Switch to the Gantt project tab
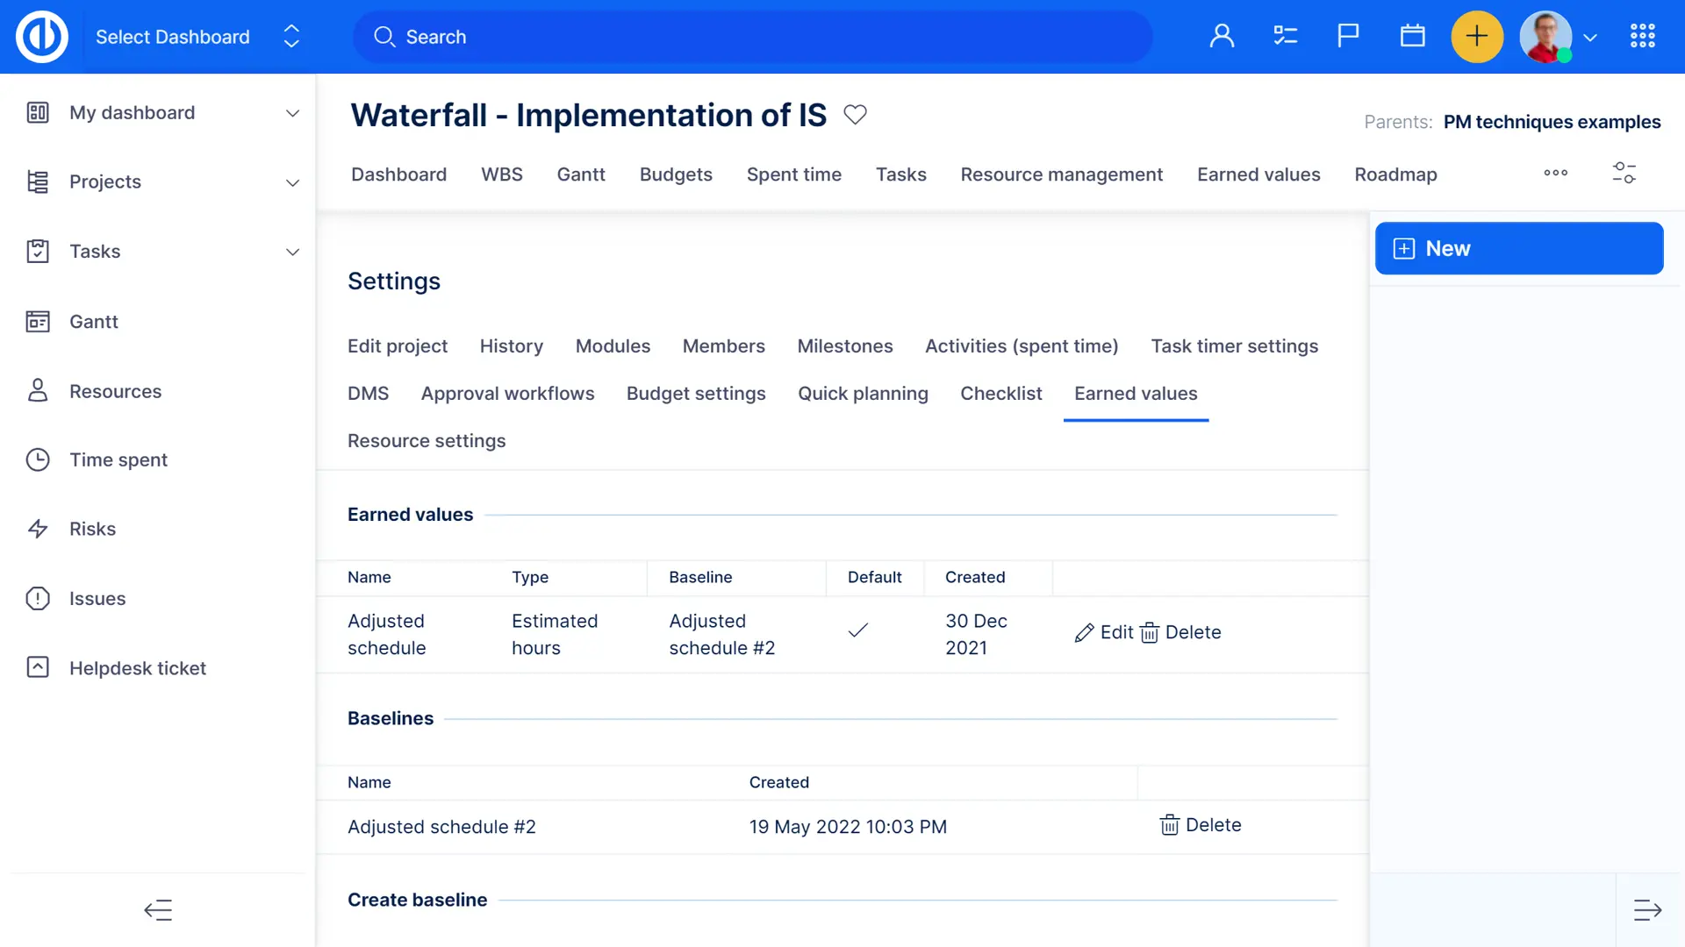Viewport: 1685px width, 947px height. pyautogui.click(x=580, y=174)
